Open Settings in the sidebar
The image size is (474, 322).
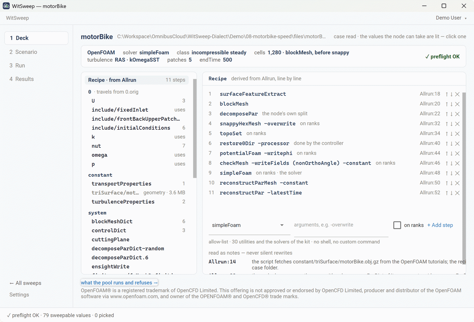point(19,295)
